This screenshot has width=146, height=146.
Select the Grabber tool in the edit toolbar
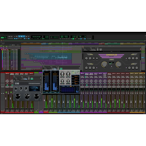point(24,36)
